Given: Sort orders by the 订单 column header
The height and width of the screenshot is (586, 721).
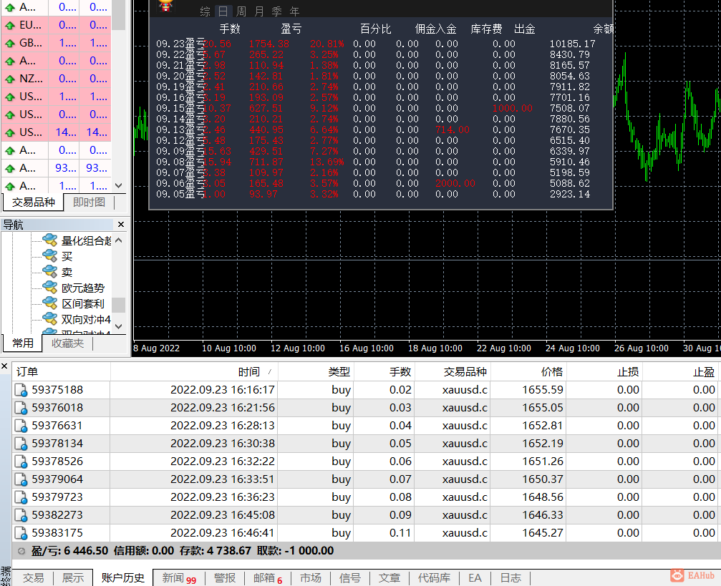Looking at the screenshot, I should 61,372.
